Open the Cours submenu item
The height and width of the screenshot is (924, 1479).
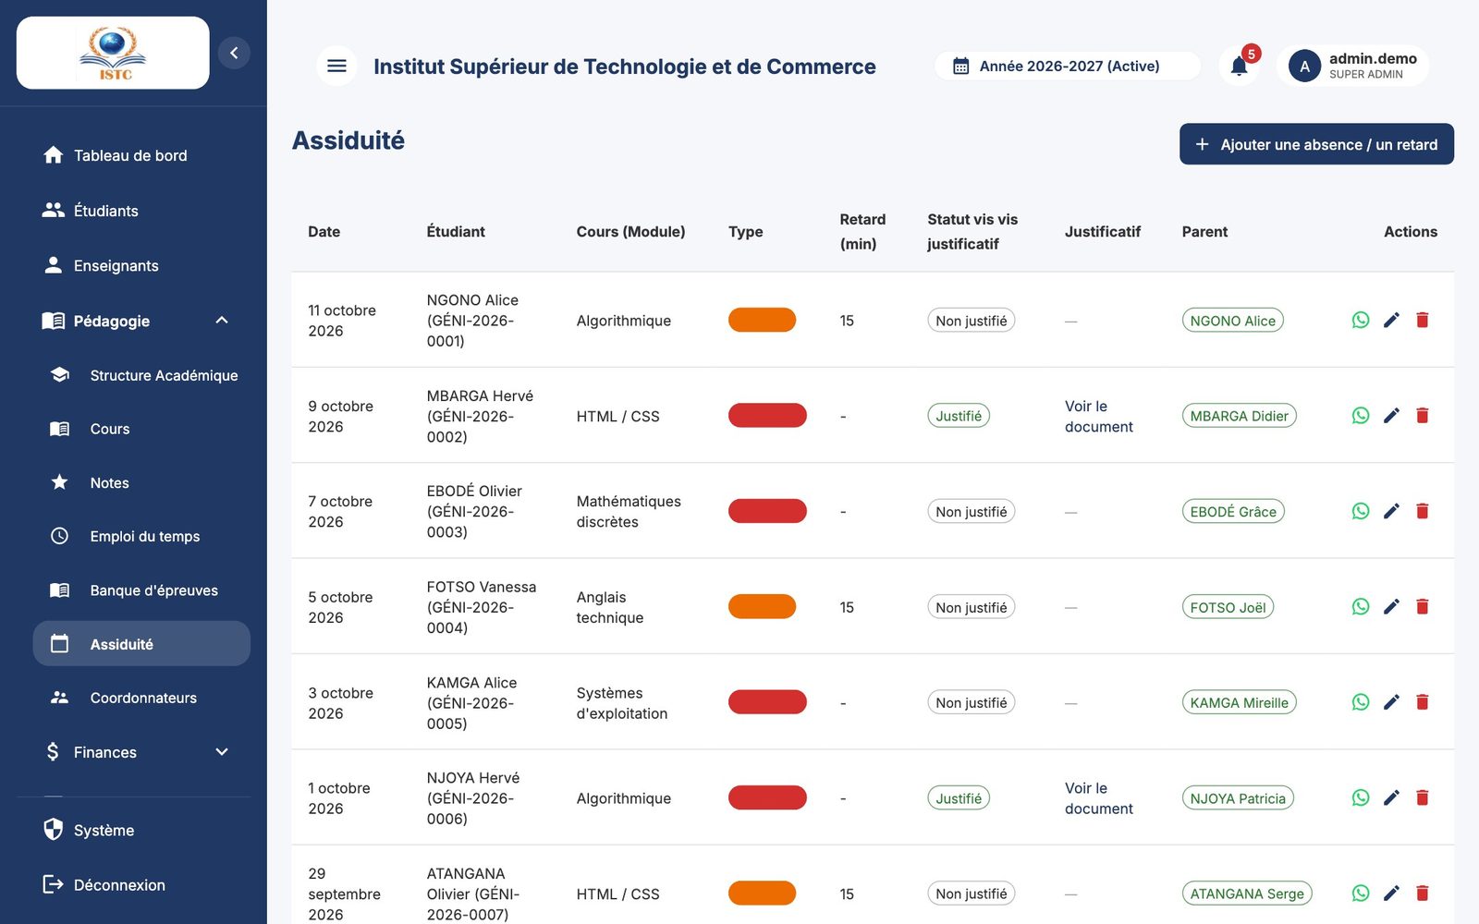(141, 429)
